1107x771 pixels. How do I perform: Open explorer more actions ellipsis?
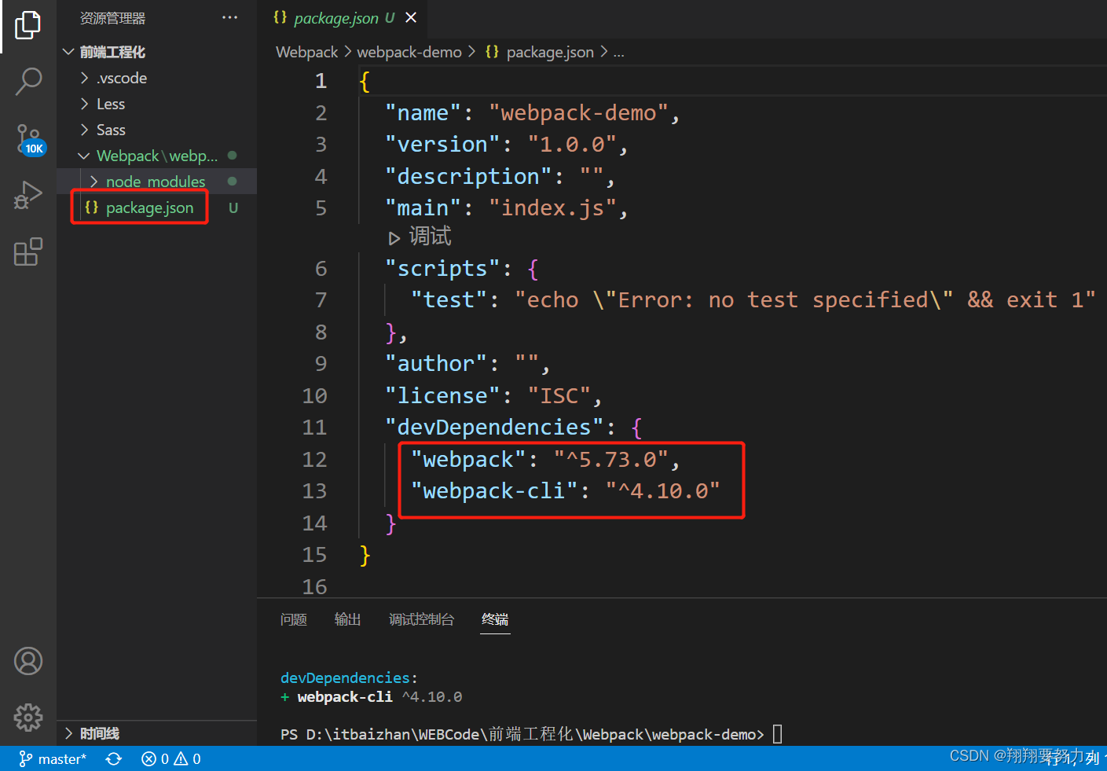pos(229,17)
